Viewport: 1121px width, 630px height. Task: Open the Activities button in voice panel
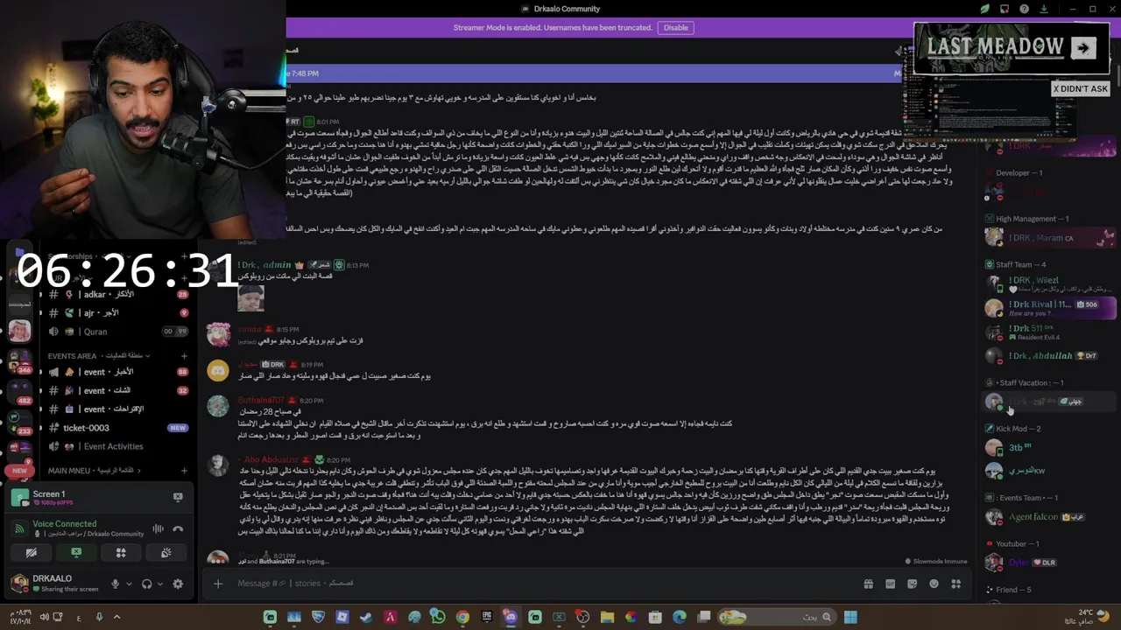pos(121,553)
